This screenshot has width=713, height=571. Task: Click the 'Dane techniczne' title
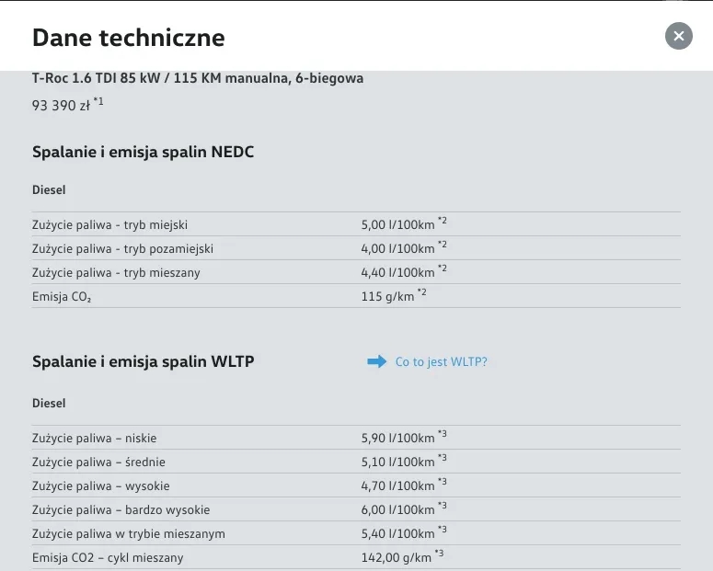coord(128,38)
